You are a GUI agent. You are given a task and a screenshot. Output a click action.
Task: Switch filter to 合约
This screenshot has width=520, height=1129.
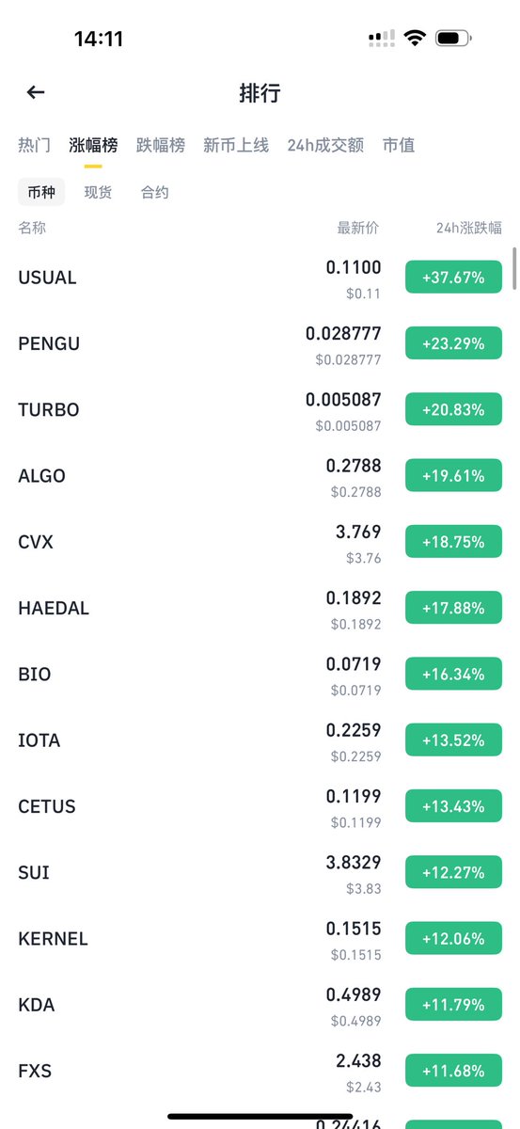click(155, 192)
